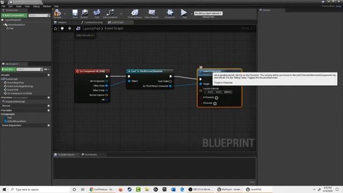Image resolution: width=343 pixels, height=193 pixels.
Task: Open the Window menu
Action: [x=47, y=6]
